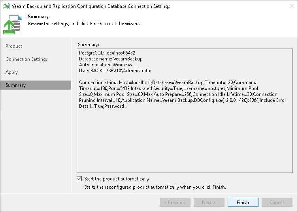Click the Authentication: Windows line
Screen dimensions: 298x212
coord(106,65)
